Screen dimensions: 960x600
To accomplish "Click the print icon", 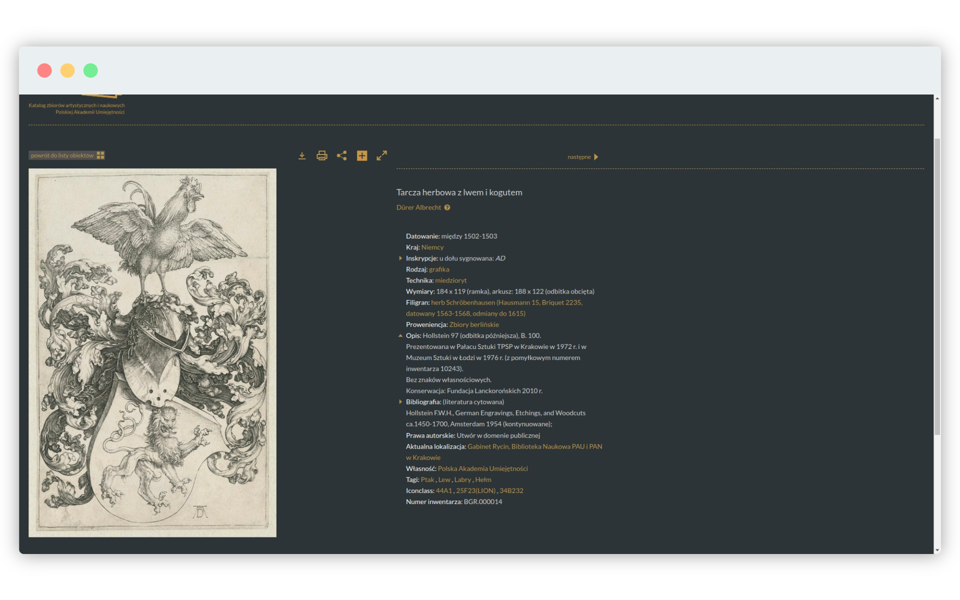I will point(322,155).
